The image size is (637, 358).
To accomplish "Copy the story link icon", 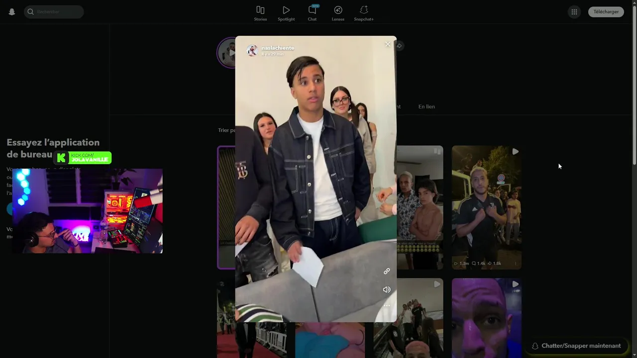I will tap(387, 271).
